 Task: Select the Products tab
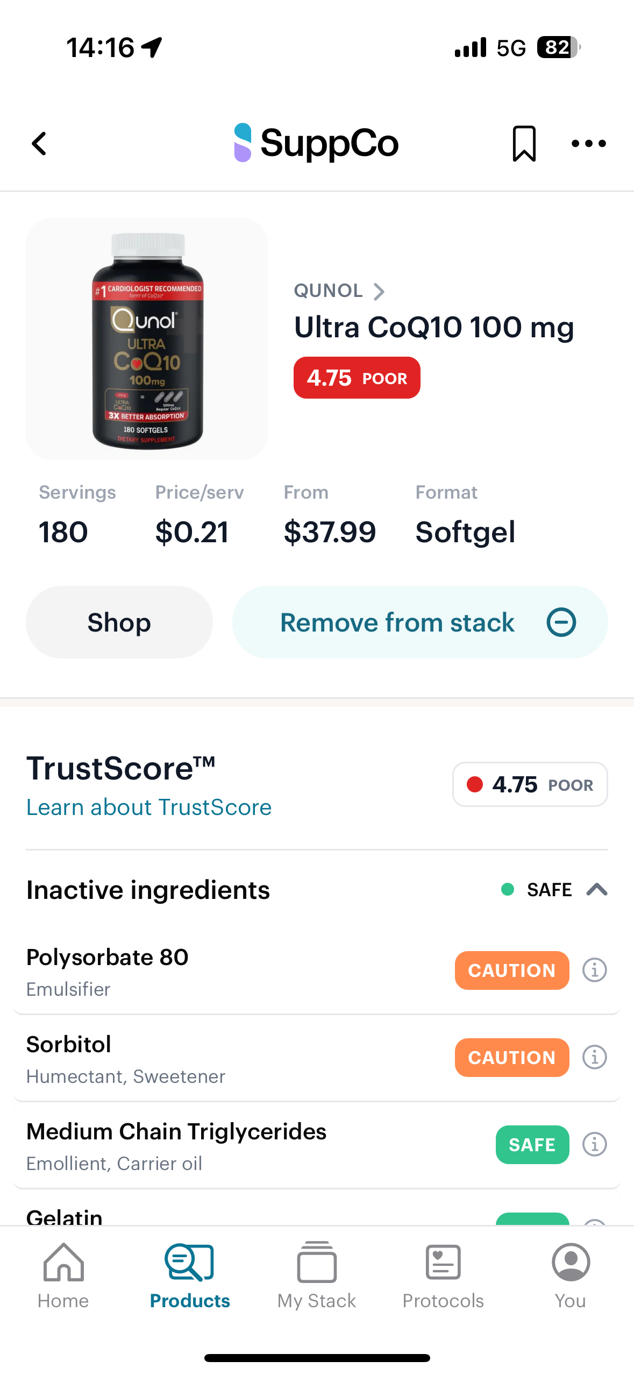tap(190, 1276)
